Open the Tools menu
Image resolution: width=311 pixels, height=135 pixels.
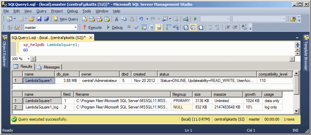(x=87, y=11)
